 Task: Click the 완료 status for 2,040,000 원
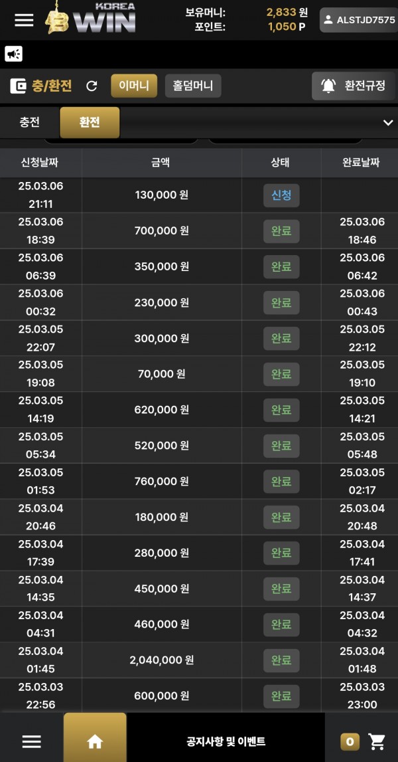tap(281, 660)
